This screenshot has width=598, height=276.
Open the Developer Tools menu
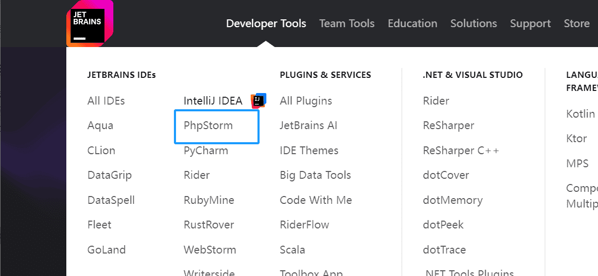coord(266,24)
